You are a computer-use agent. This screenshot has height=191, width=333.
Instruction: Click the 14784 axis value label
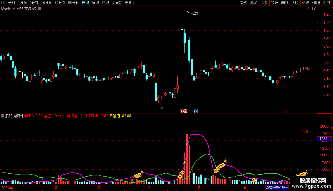click(x=324, y=139)
